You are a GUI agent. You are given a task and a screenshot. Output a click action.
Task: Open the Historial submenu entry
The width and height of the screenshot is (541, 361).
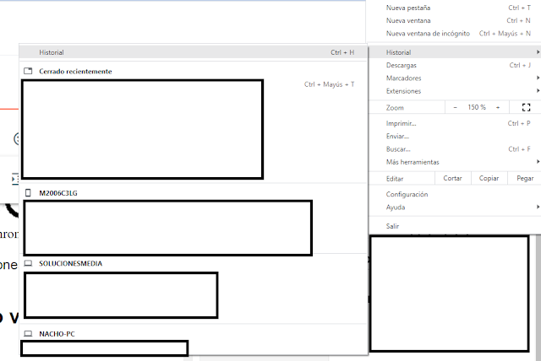399,52
